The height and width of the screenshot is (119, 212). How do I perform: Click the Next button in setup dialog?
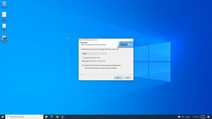coord(118,78)
